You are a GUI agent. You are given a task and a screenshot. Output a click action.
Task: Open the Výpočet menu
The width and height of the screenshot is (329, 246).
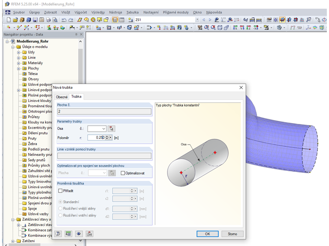(x=81, y=13)
